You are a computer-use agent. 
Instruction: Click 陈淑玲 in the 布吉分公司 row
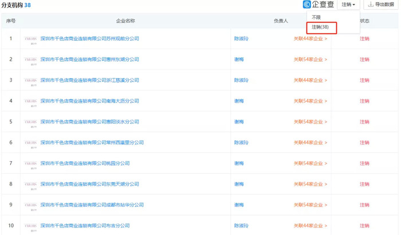241,225
